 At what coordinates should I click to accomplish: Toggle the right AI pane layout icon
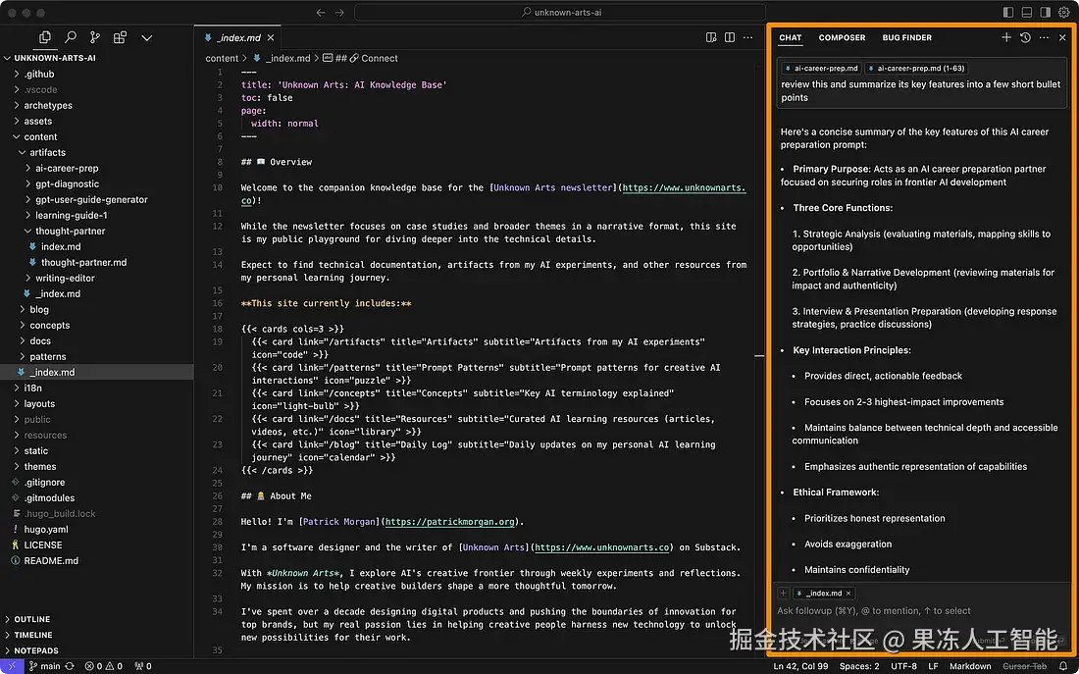pos(1046,13)
